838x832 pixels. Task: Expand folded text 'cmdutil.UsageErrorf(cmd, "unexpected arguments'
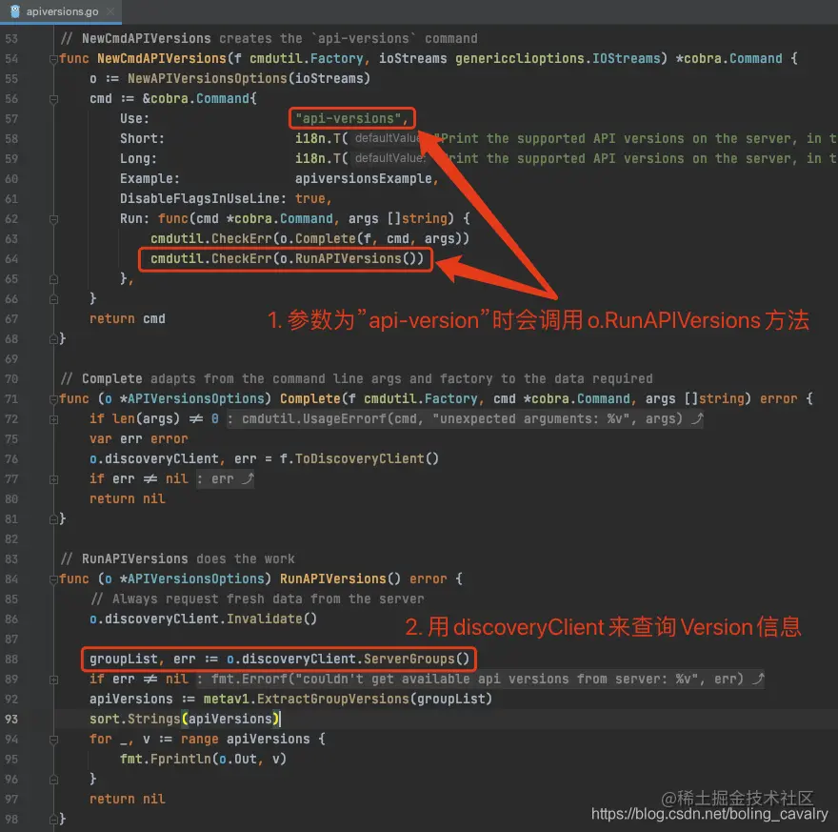point(465,418)
